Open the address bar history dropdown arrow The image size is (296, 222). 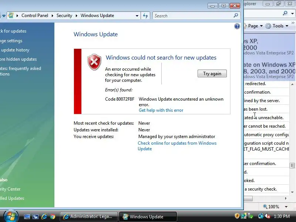[137, 16]
